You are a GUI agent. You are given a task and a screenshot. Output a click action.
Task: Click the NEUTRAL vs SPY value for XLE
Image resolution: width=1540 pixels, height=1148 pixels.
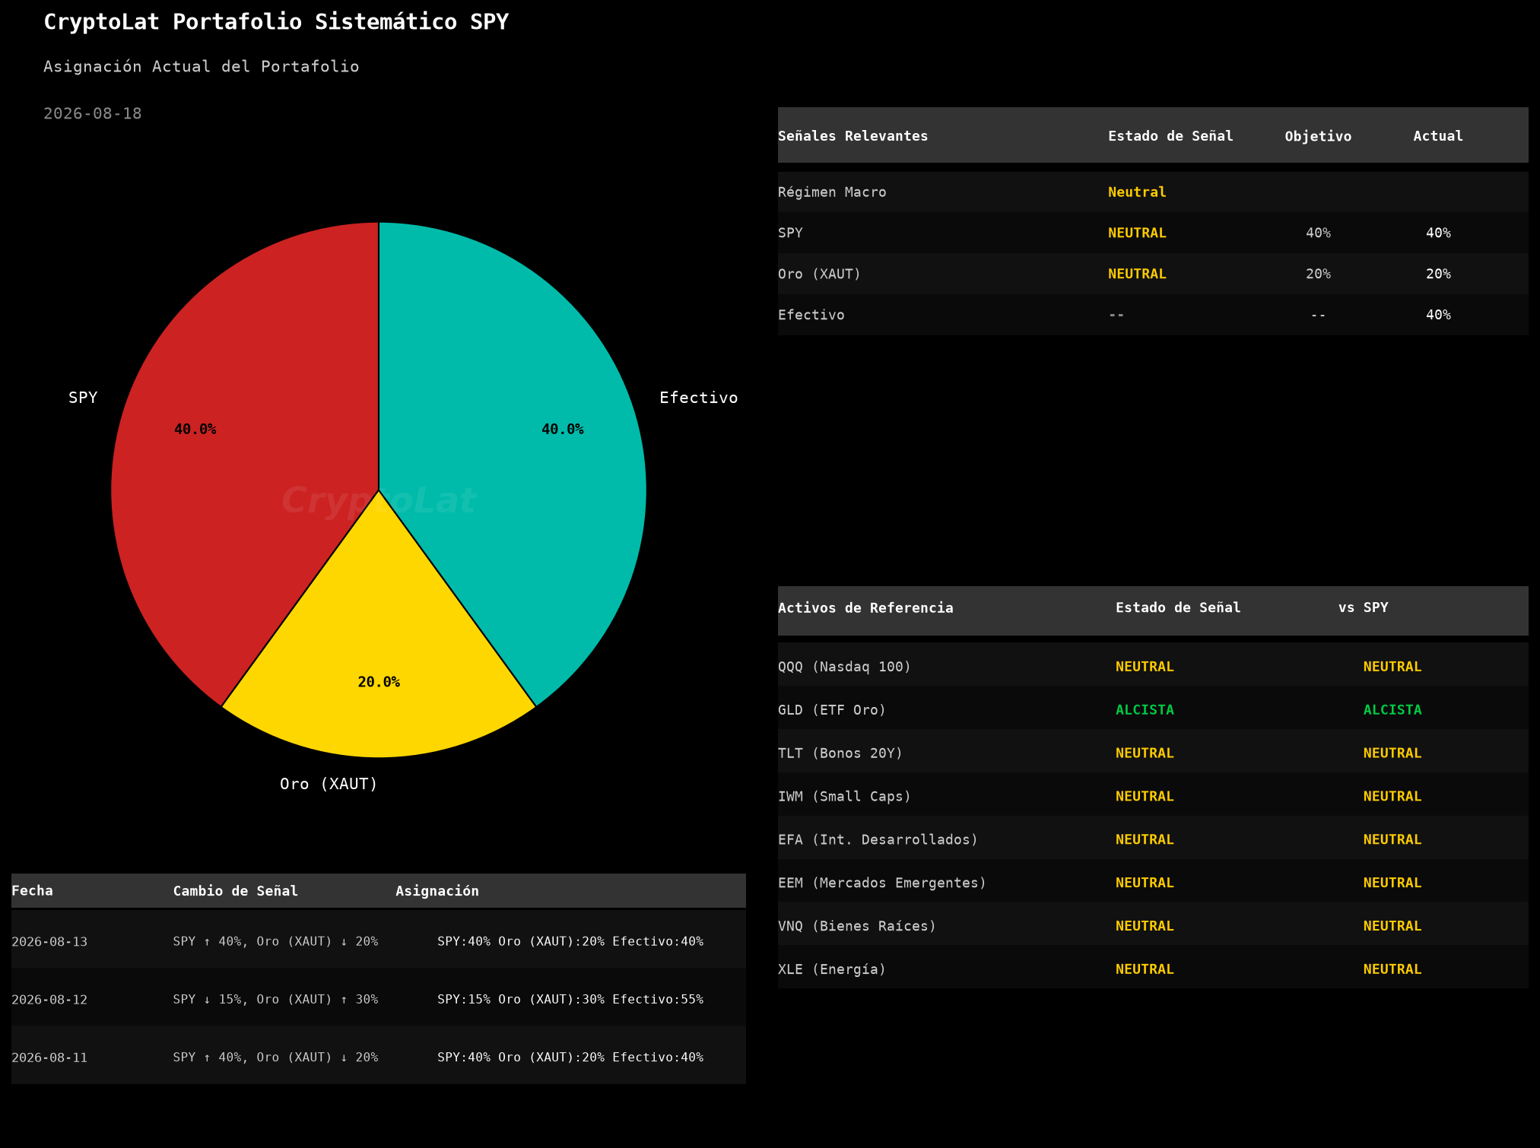coord(1392,969)
